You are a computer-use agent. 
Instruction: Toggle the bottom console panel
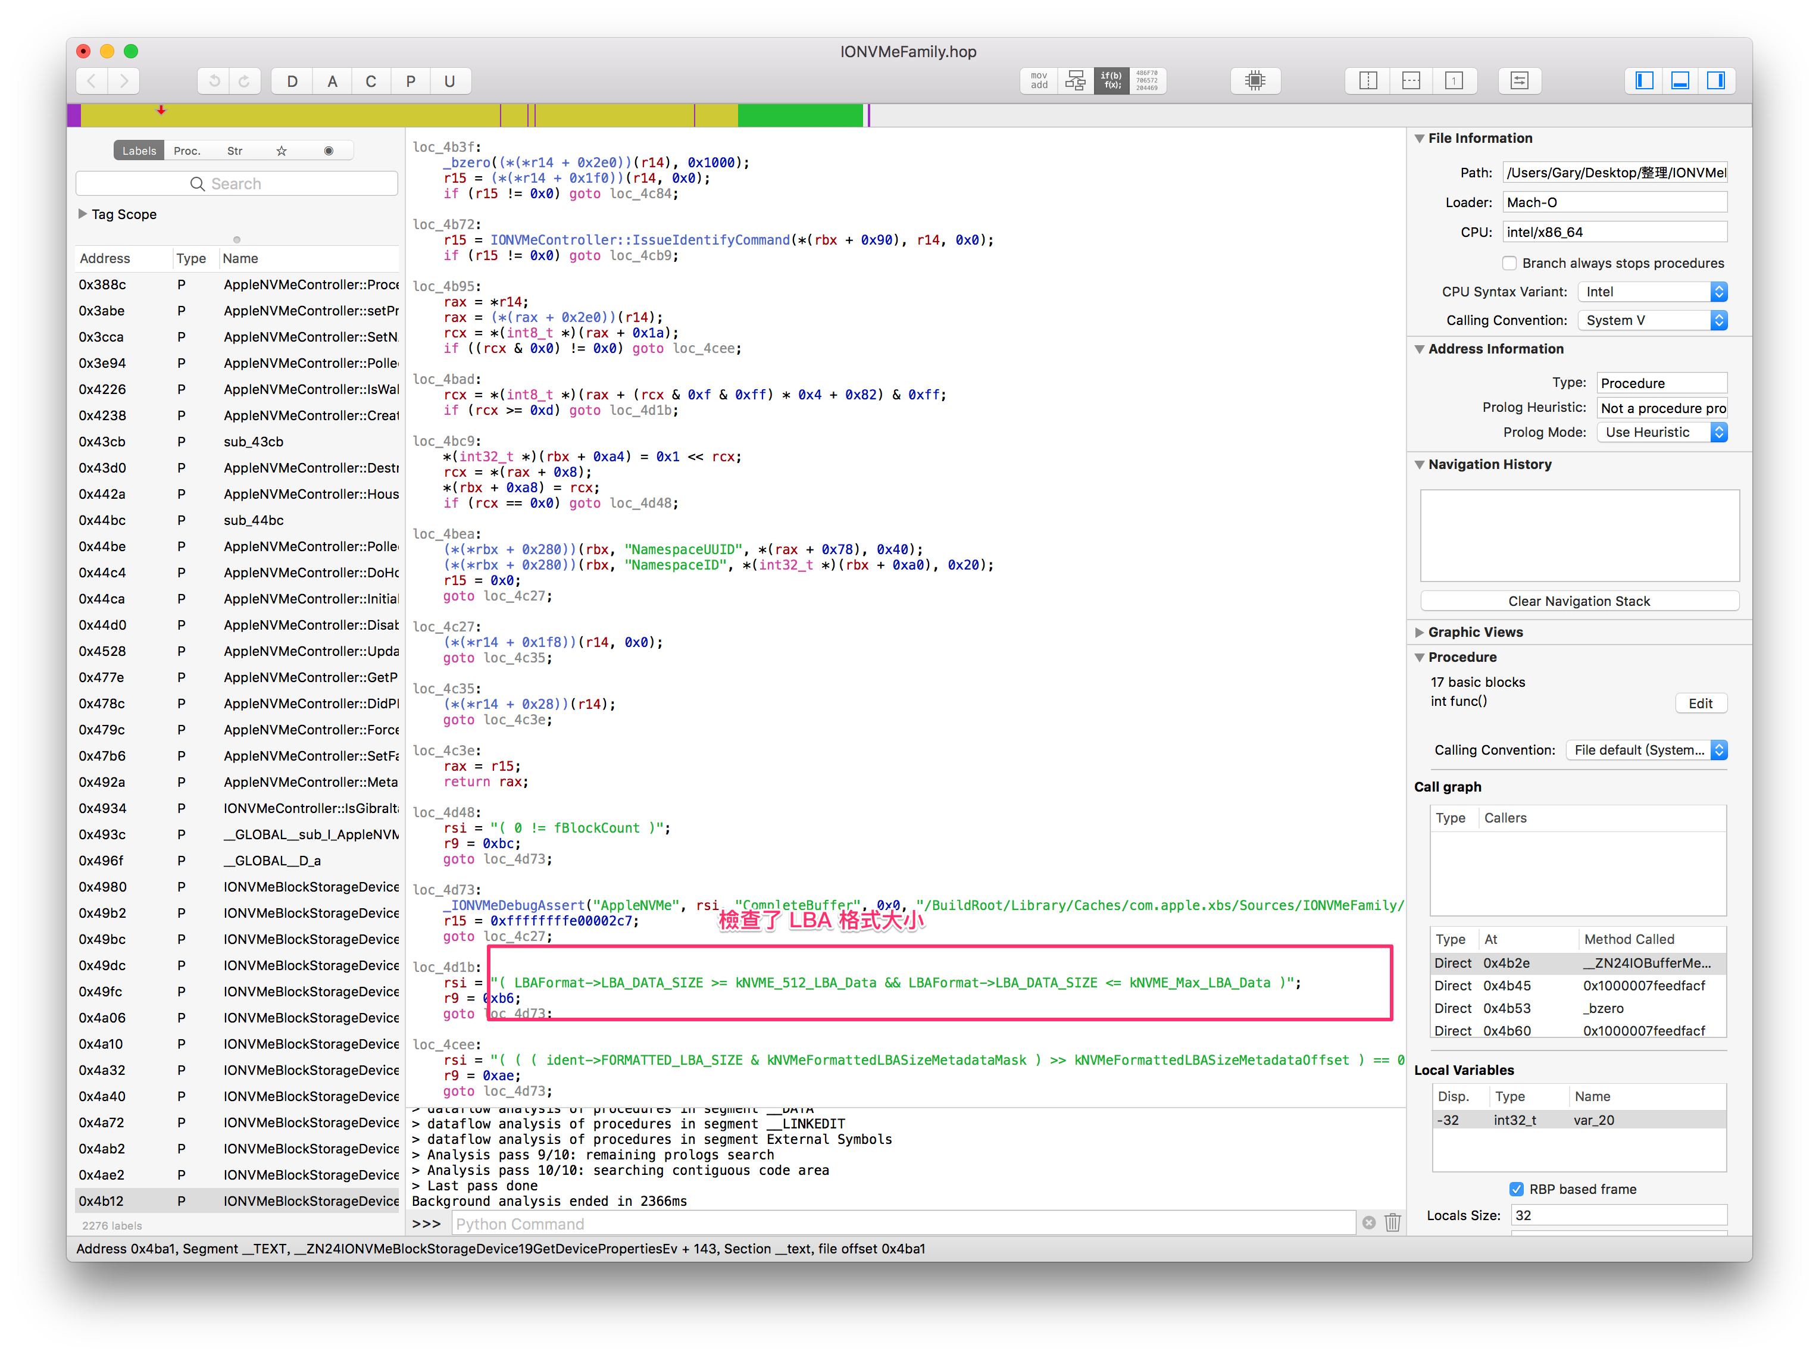[1680, 80]
